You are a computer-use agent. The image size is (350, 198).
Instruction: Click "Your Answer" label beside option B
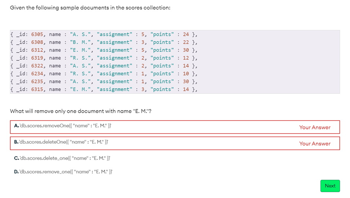pyautogui.click(x=315, y=144)
